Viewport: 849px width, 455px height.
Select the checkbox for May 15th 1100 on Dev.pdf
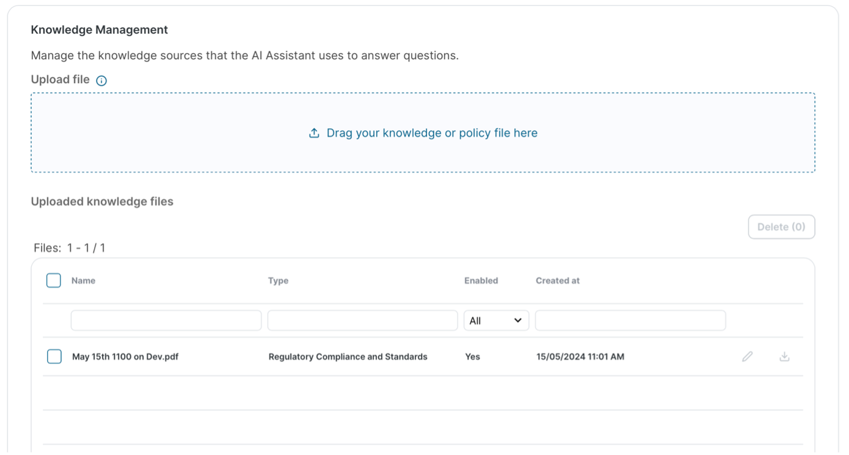click(54, 356)
